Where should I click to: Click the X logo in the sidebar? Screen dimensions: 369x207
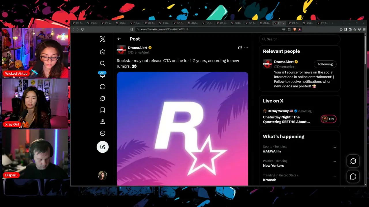pyautogui.click(x=103, y=39)
